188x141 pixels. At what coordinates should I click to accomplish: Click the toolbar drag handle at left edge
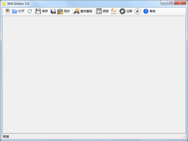pyautogui.click(x=3, y=11)
